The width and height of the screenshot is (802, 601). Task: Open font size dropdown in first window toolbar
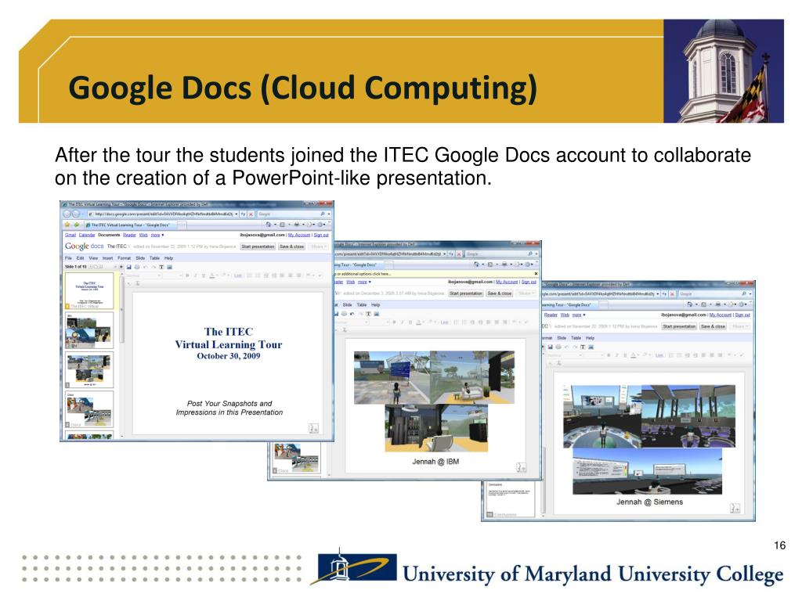(x=173, y=275)
